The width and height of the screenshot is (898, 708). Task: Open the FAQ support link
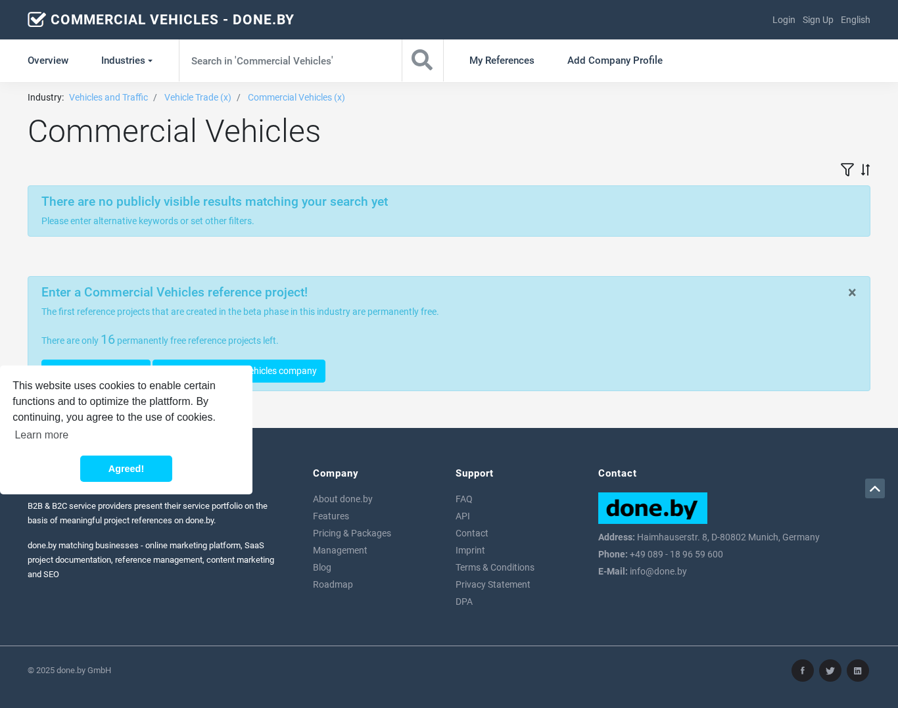pyautogui.click(x=464, y=499)
